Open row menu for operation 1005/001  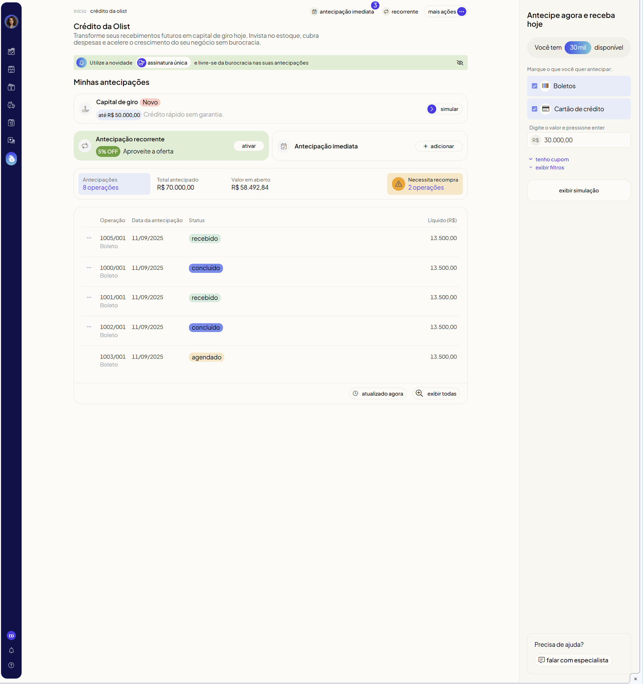(x=89, y=238)
